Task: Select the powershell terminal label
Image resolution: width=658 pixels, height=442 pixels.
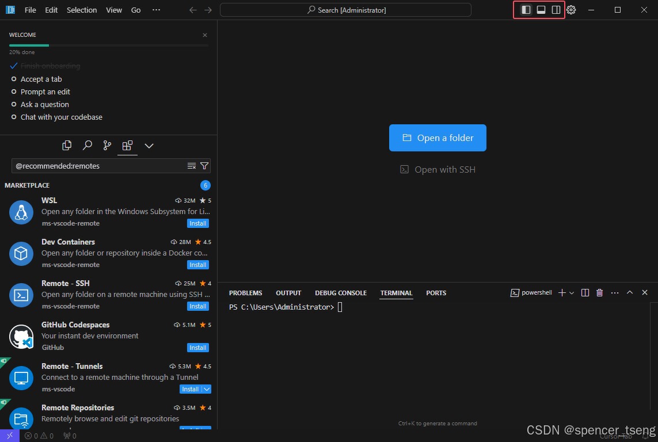Action: pyautogui.click(x=531, y=293)
